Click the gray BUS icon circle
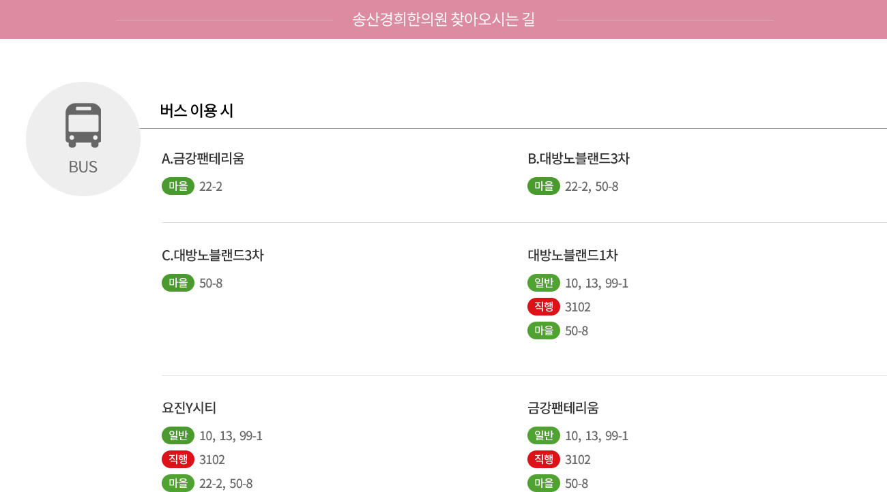The width and height of the screenshot is (887, 492). (83, 139)
